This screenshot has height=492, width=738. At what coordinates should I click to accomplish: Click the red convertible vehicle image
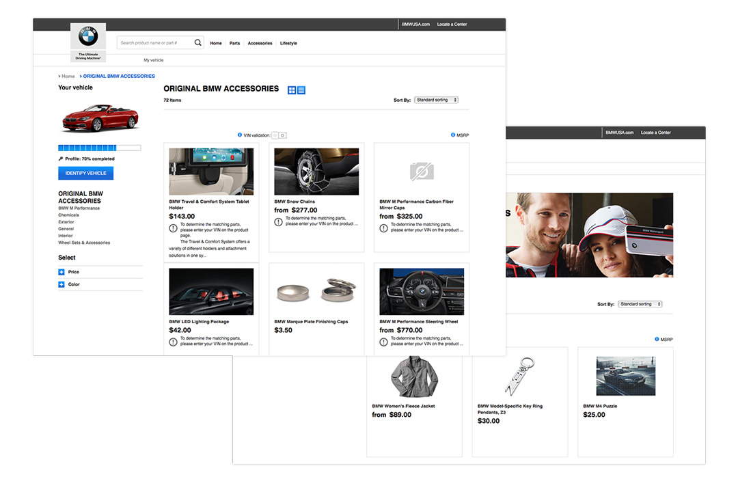100,118
